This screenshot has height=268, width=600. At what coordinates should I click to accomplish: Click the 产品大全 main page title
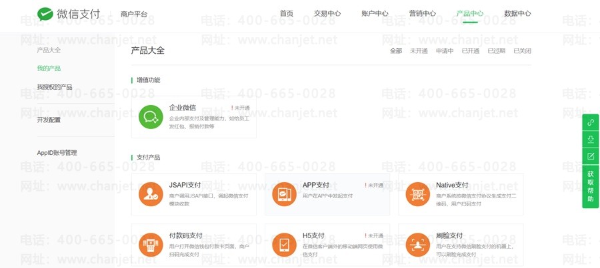tap(148, 51)
